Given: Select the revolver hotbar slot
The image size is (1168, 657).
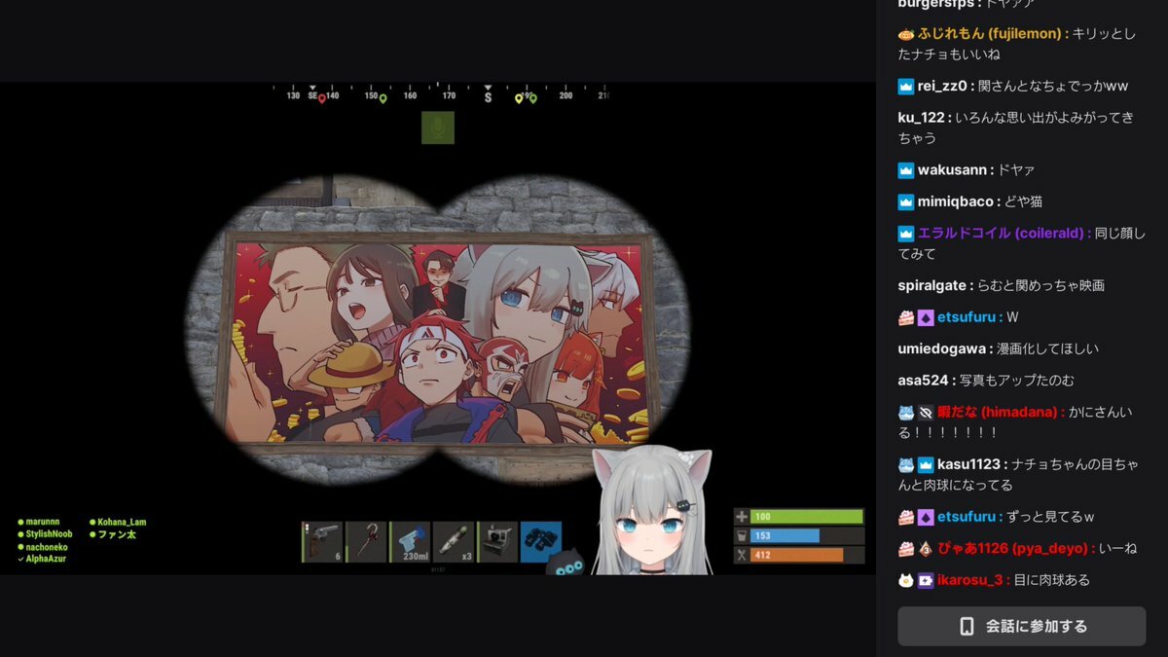Looking at the screenshot, I should (x=322, y=541).
